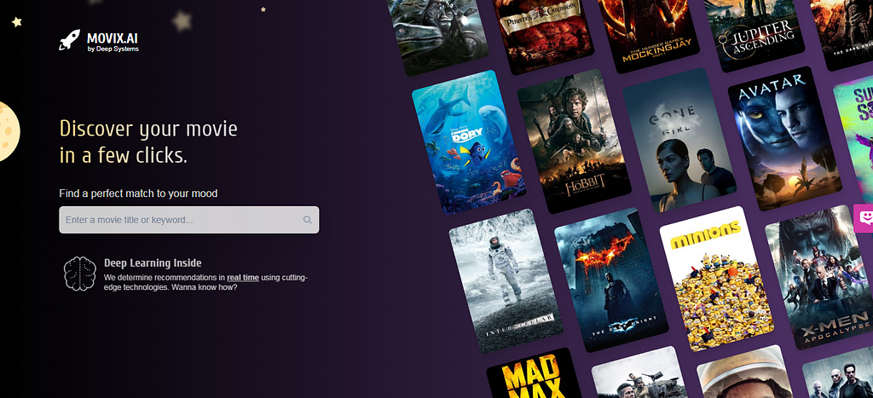The image size is (873, 398).
Task: Click the 'We determine recommendations' description text
Action: pos(206,283)
